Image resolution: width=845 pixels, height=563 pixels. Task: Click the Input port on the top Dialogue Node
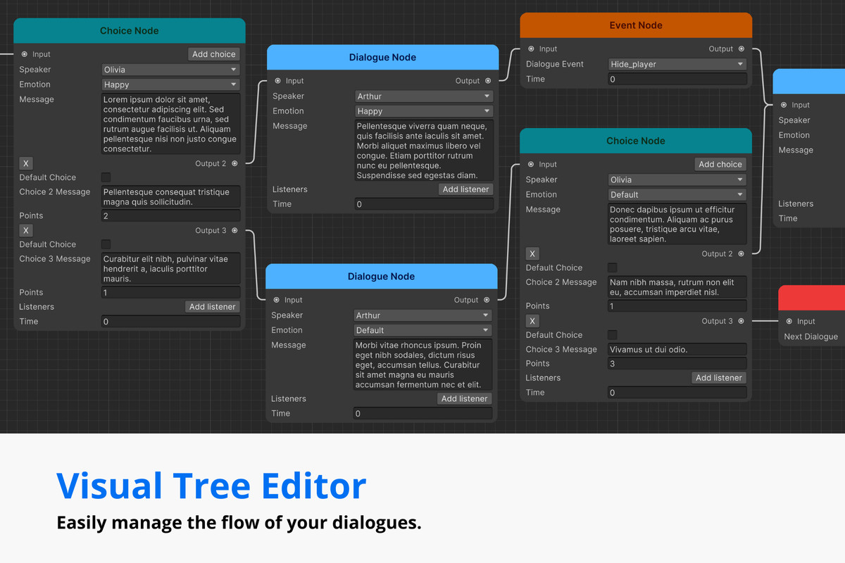click(x=277, y=81)
